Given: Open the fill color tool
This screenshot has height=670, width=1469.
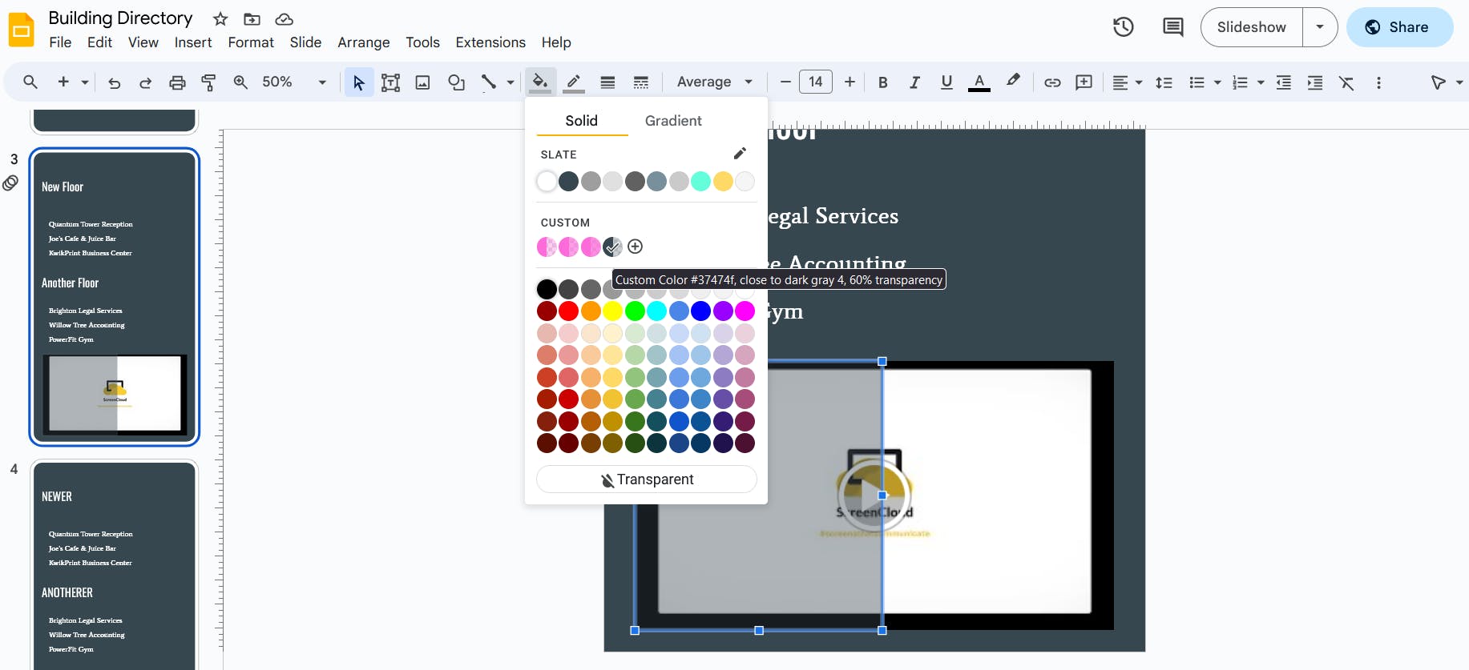Looking at the screenshot, I should coord(540,82).
